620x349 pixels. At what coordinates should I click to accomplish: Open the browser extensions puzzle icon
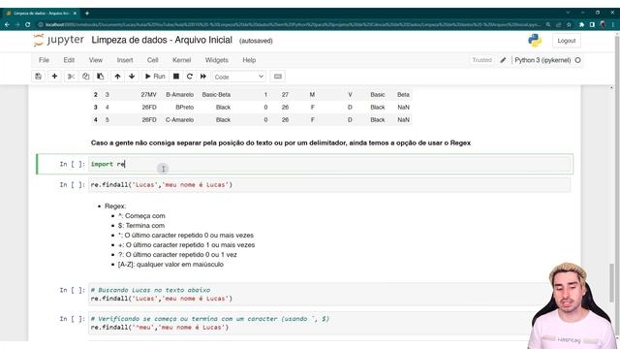581,24
